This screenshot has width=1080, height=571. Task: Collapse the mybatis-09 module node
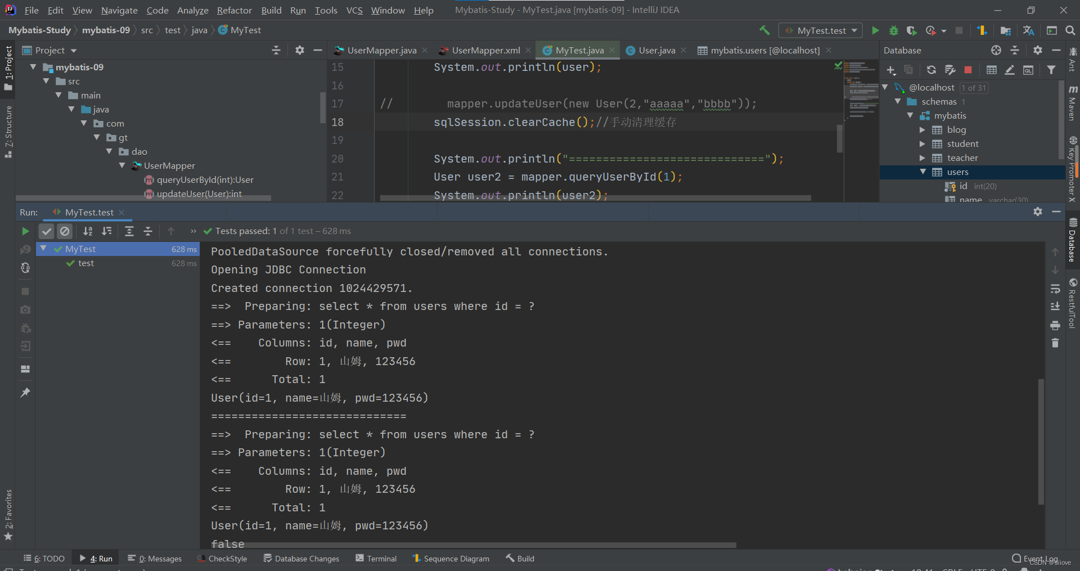coord(33,67)
